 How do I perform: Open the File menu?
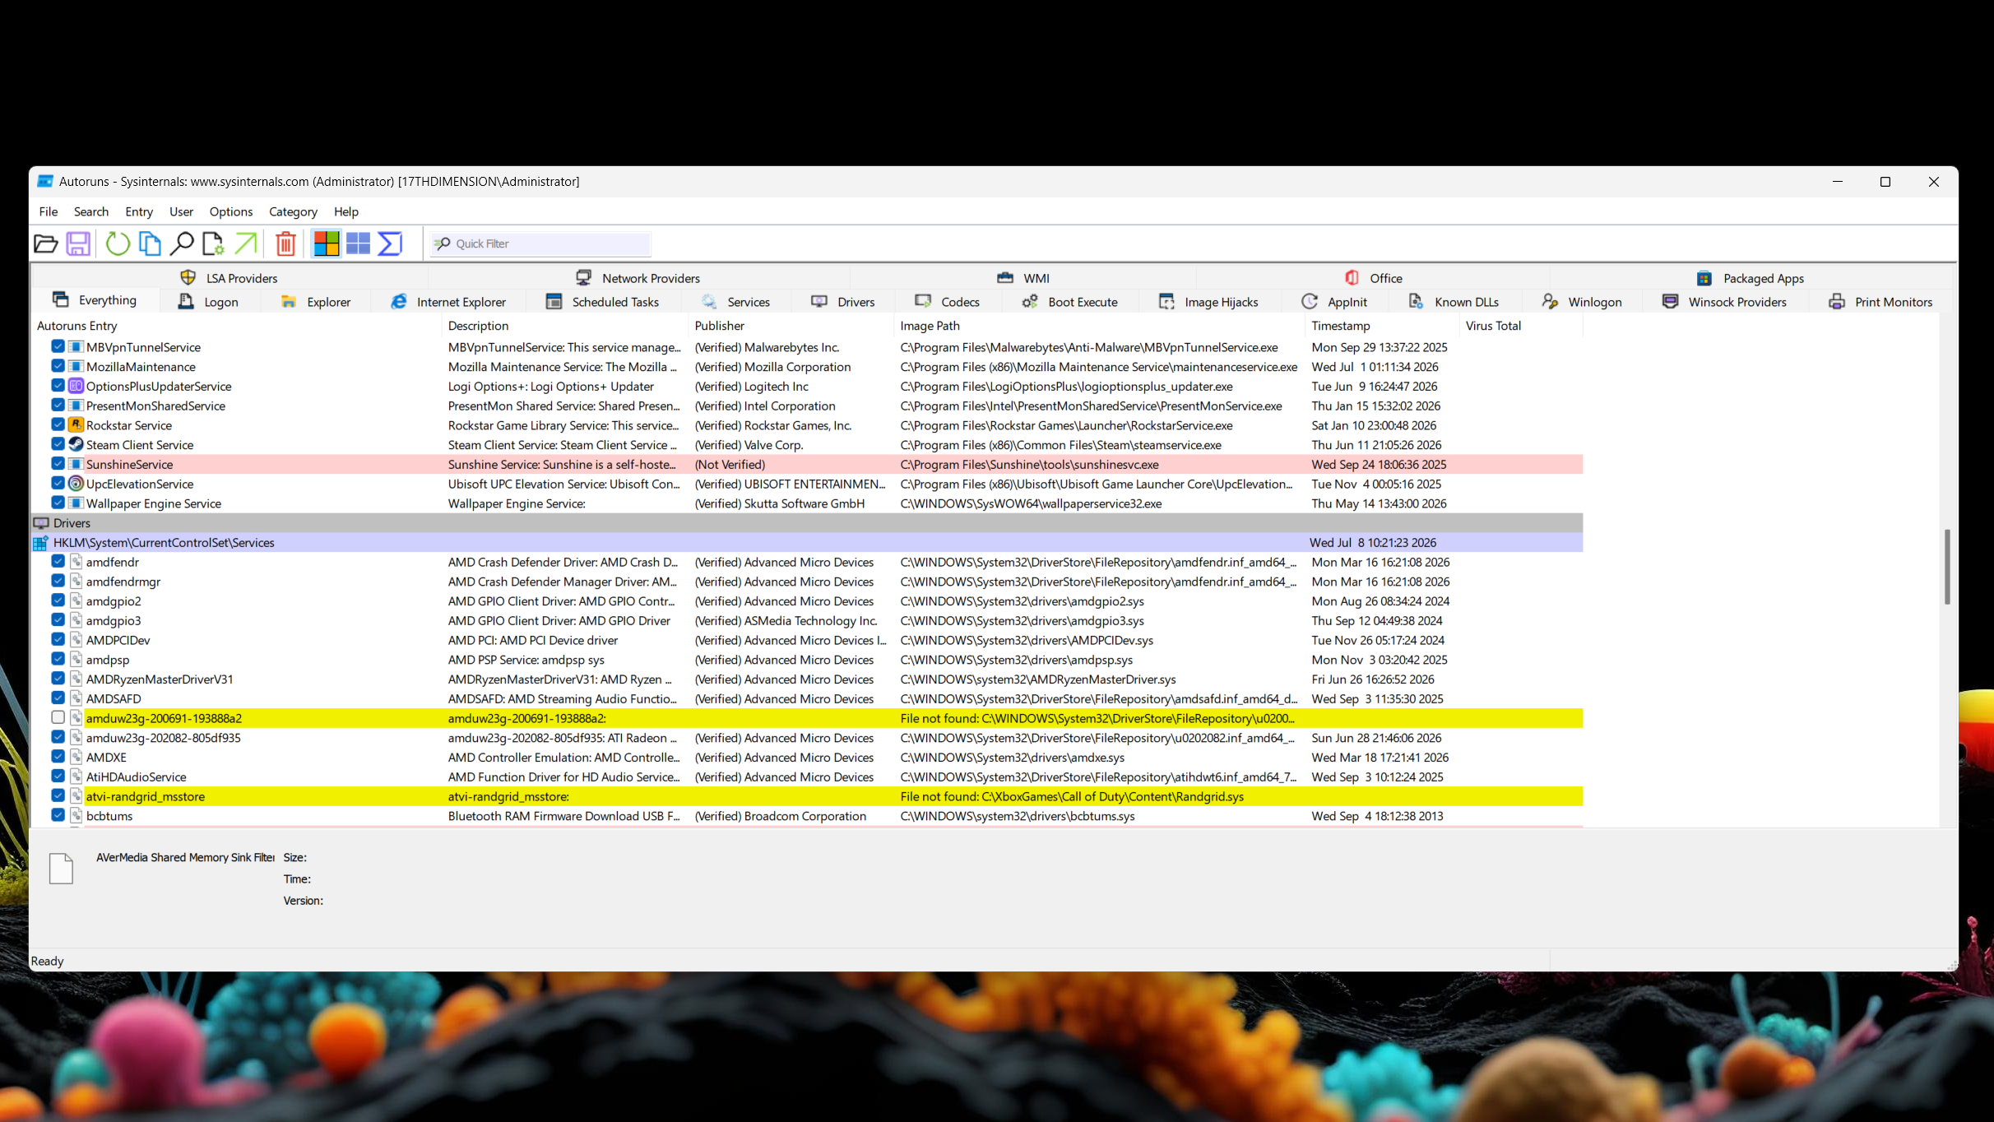pyautogui.click(x=49, y=211)
